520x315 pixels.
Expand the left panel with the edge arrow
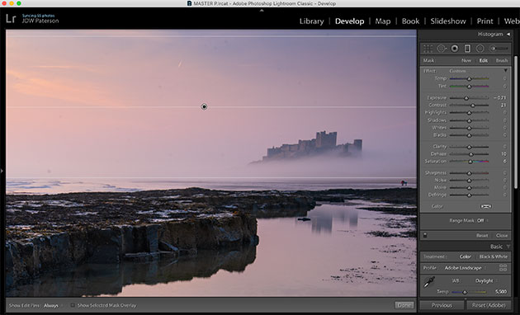click(2, 171)
